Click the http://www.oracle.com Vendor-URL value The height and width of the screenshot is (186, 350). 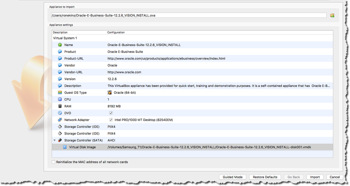(x=125, y=72)
